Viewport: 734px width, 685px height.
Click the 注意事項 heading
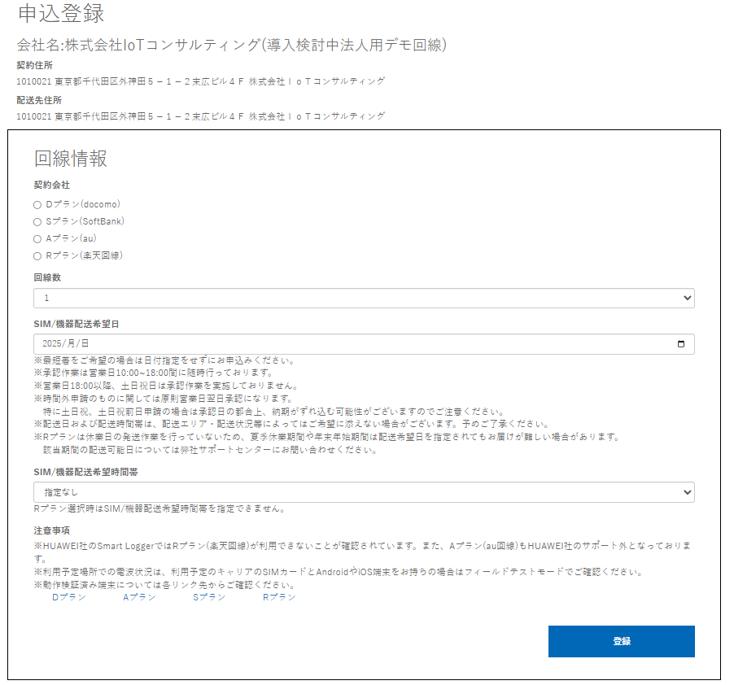(51, 530)
